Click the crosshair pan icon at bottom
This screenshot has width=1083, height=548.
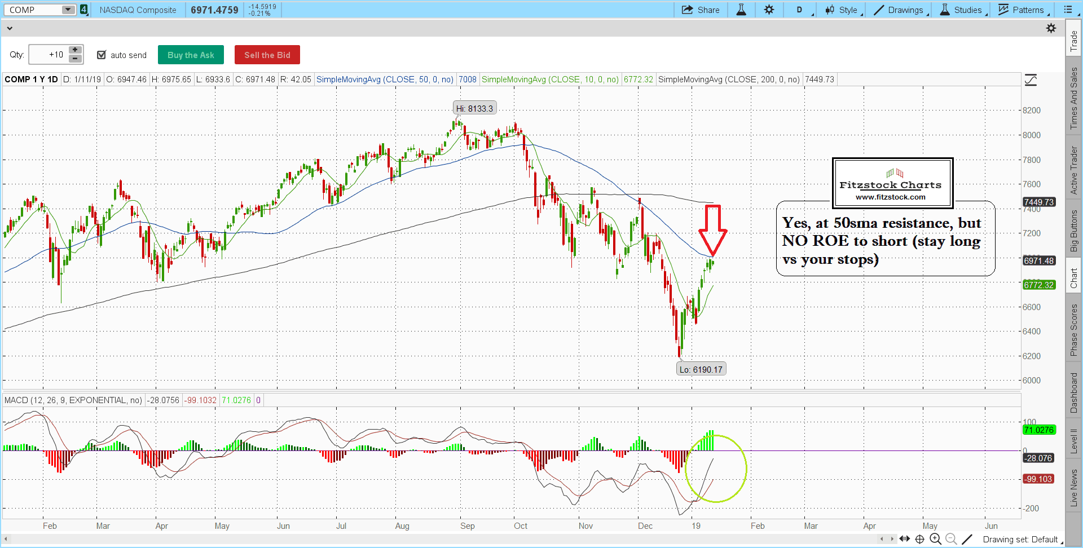coord(919,539)
